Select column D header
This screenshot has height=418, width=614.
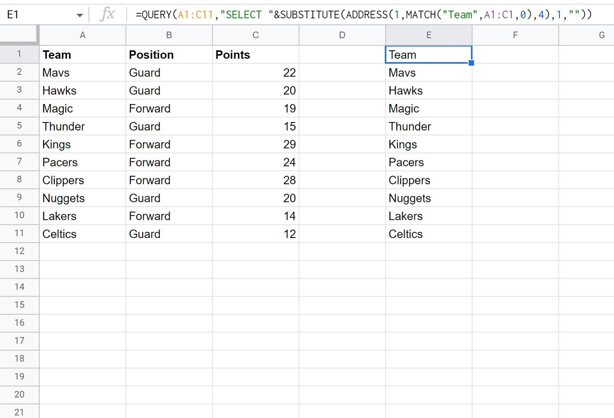point(342,35)
